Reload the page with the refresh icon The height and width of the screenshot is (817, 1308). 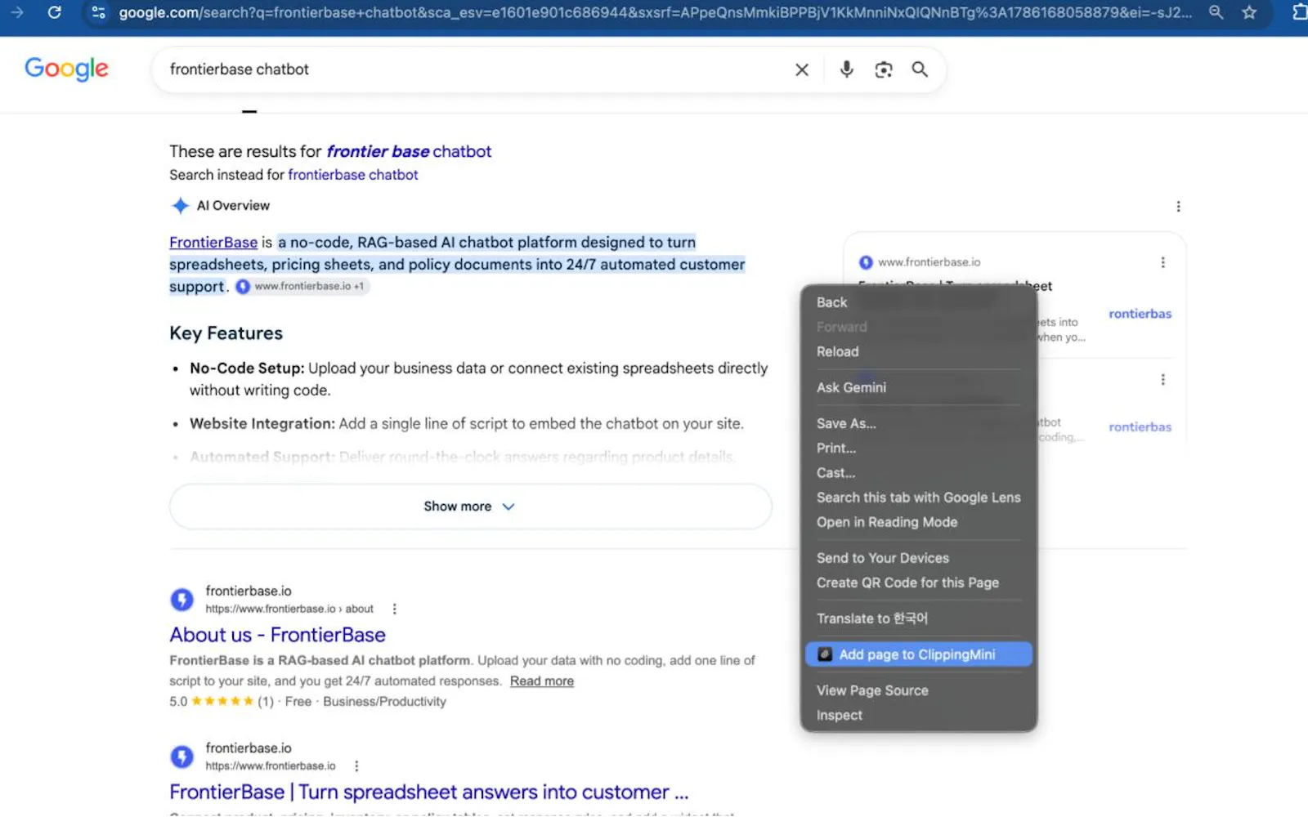coord(55,12)
